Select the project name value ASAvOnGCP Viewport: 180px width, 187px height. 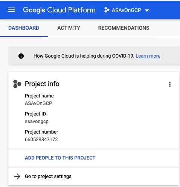click(x=38, y=103)
